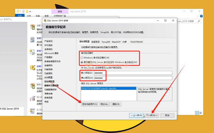Click the 许可条款 step

point(49,45)
